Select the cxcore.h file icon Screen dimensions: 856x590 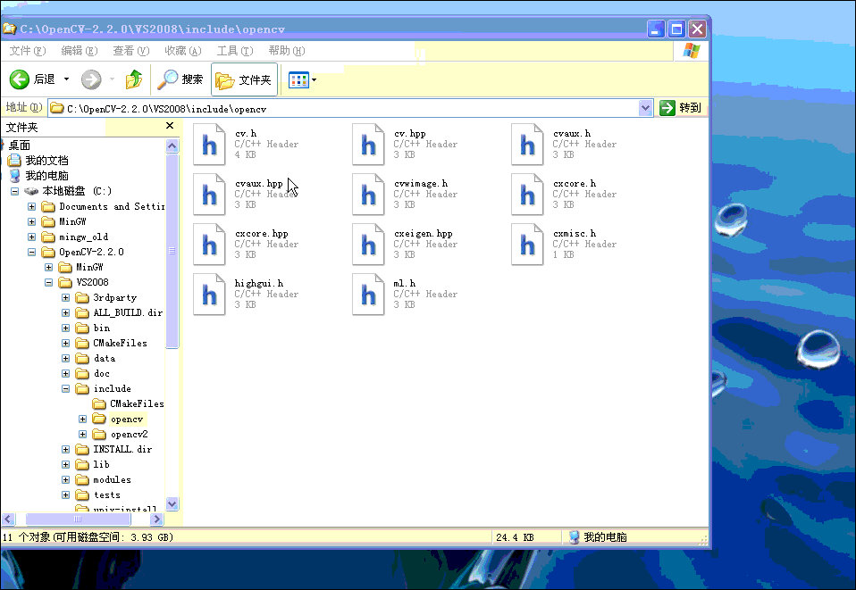[527, 194]
